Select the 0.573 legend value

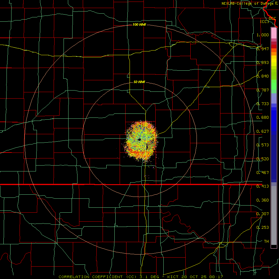(x=263, y=145)
